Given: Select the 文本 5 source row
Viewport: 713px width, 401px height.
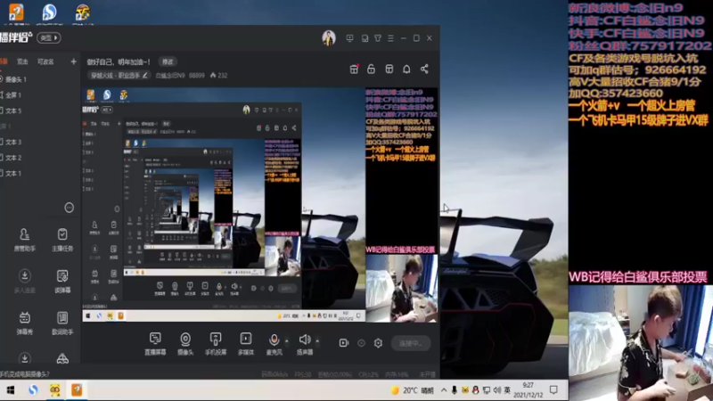Looking at the screenshot, I should coord(40,110).
